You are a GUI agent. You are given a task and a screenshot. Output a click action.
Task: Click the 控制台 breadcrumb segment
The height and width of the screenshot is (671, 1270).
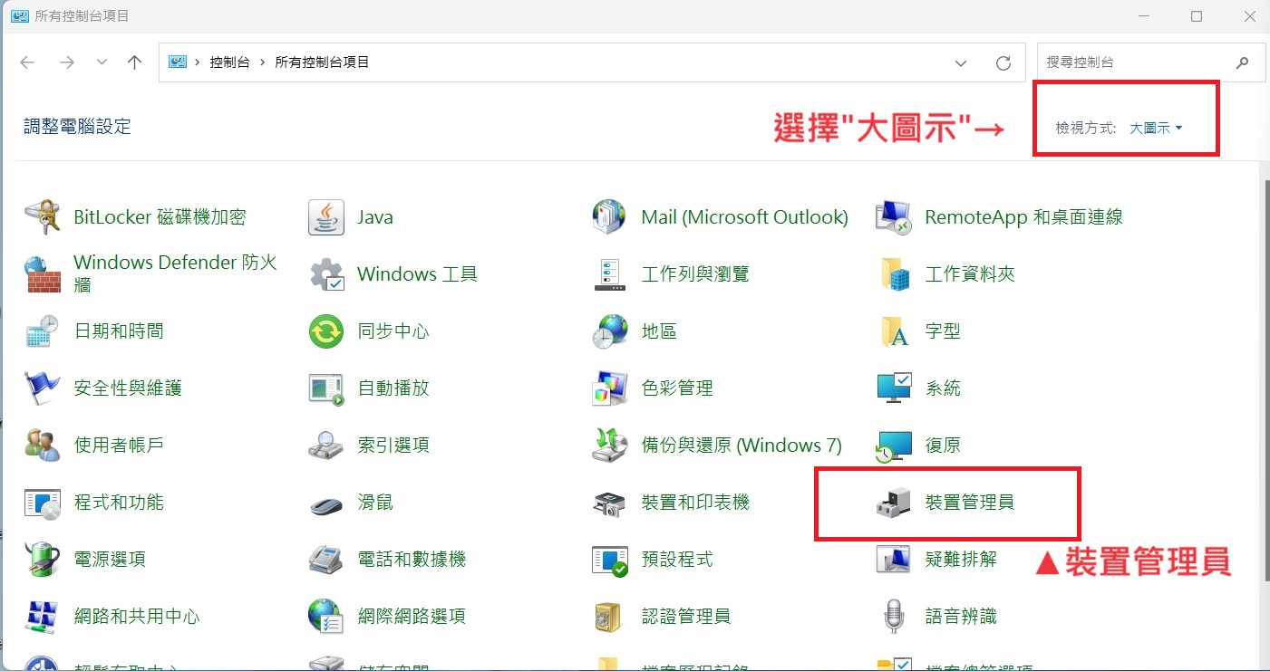229,62
